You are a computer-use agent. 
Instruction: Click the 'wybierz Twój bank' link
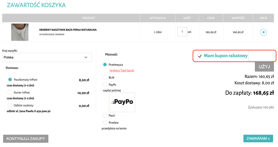(122, 70)
